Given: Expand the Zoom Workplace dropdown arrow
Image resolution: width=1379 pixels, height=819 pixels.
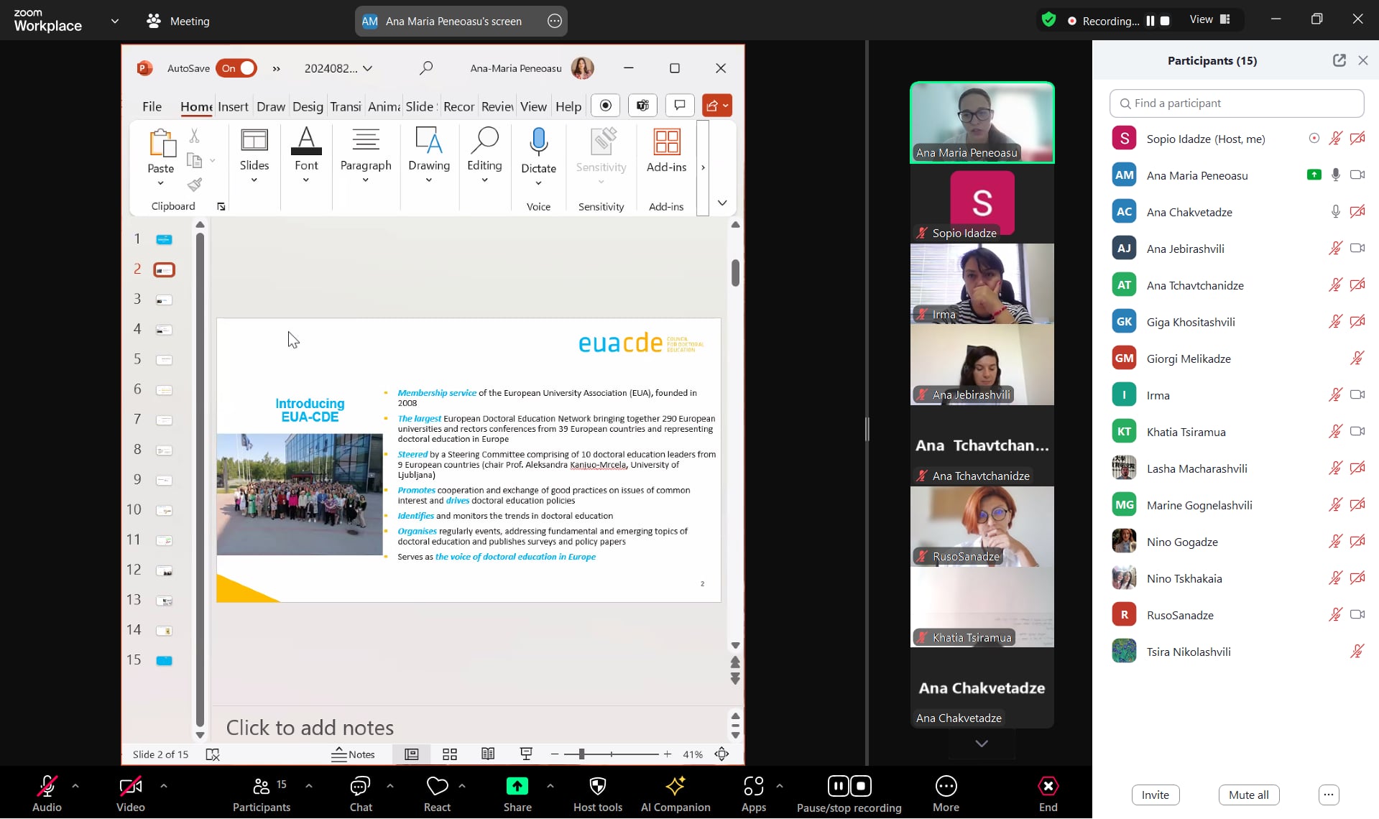Looking at the screenshot, I should pyautogui.click(x=115, y=21).
